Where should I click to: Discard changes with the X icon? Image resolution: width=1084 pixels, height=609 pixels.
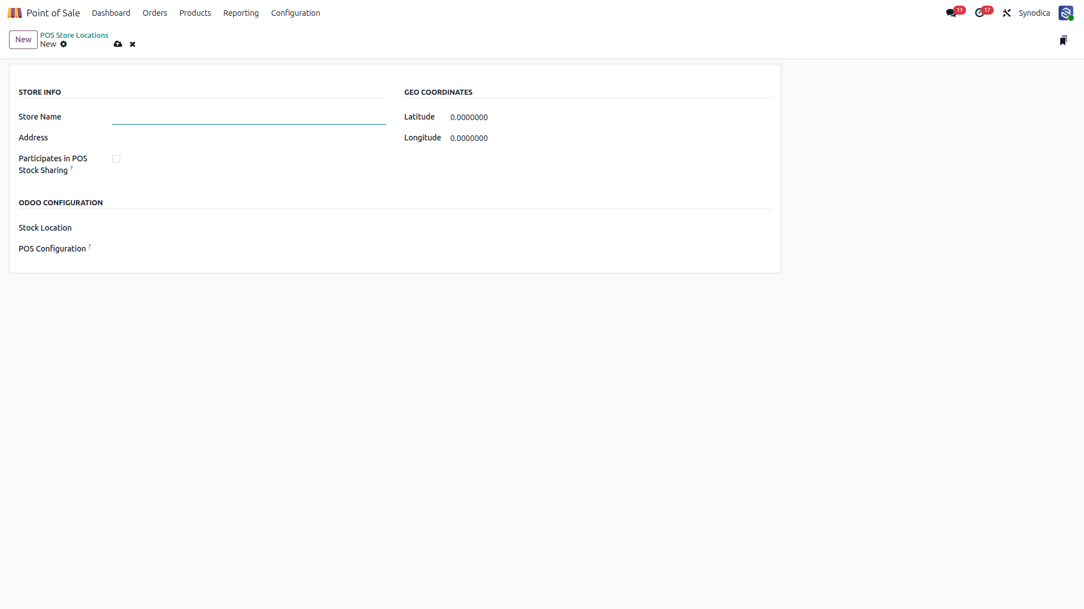(133, 44)
